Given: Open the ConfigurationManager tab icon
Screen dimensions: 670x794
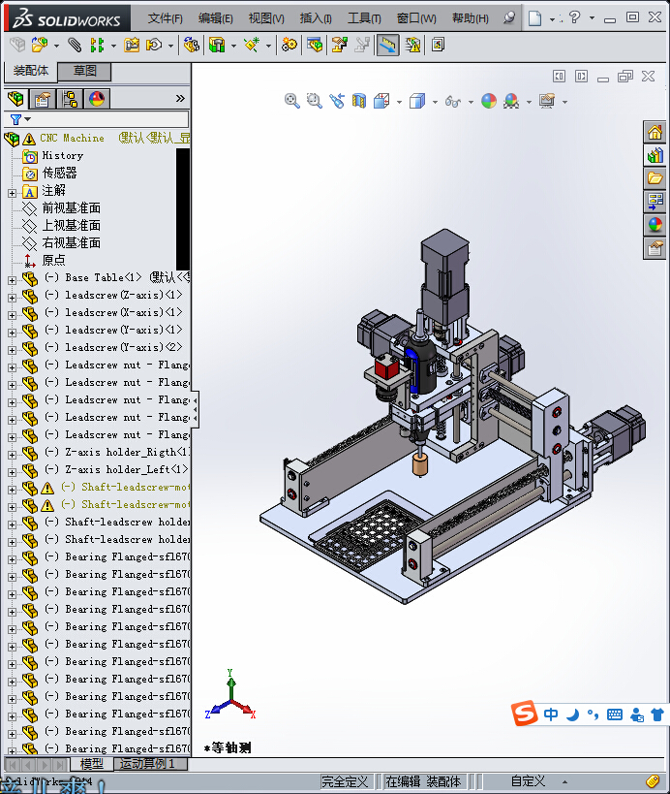Looking at the screenshot, I should [x=70, y=98].
